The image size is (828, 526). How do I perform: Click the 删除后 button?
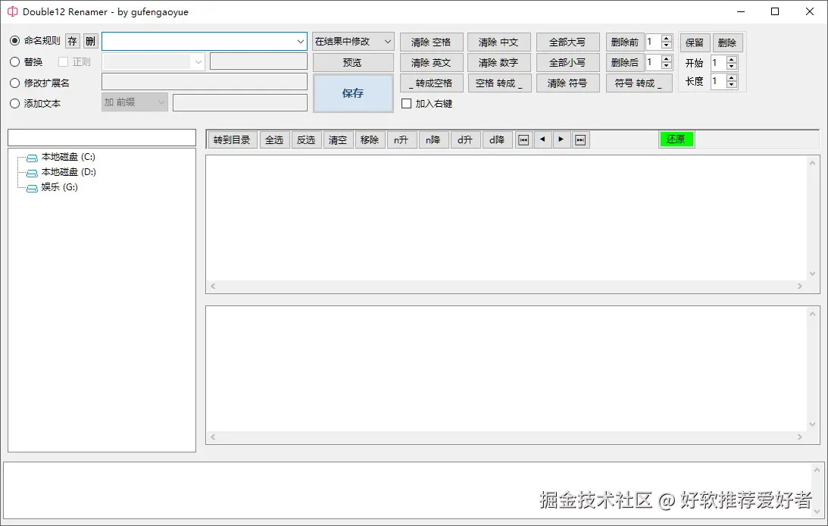[625, 62]
